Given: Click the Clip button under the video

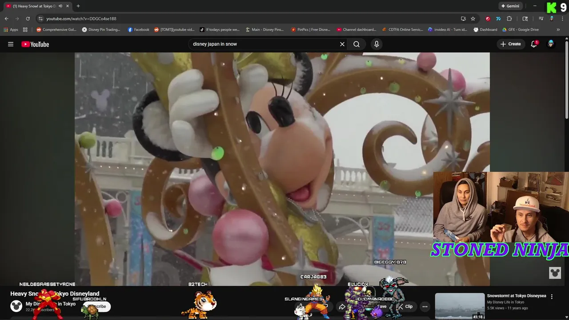Looking at the screenshot, I should point(405,307).
